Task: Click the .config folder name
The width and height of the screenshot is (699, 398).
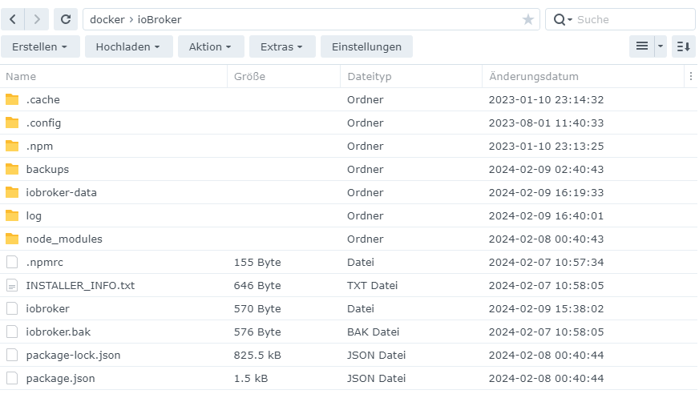Action: click(43, 123)
